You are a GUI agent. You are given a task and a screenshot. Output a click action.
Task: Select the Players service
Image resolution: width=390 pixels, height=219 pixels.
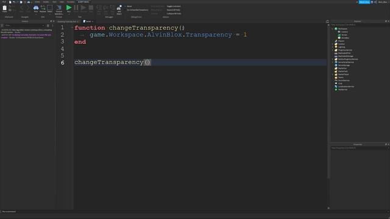(341, 41)
